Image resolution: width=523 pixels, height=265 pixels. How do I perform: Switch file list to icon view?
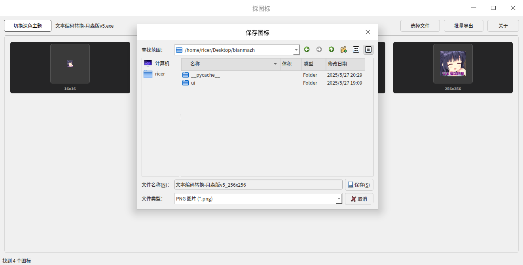[x=356, y=49]
